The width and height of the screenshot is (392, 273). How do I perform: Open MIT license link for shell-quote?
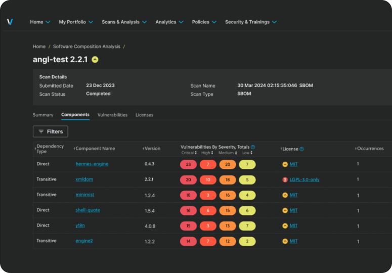click(x=293, y=210)
